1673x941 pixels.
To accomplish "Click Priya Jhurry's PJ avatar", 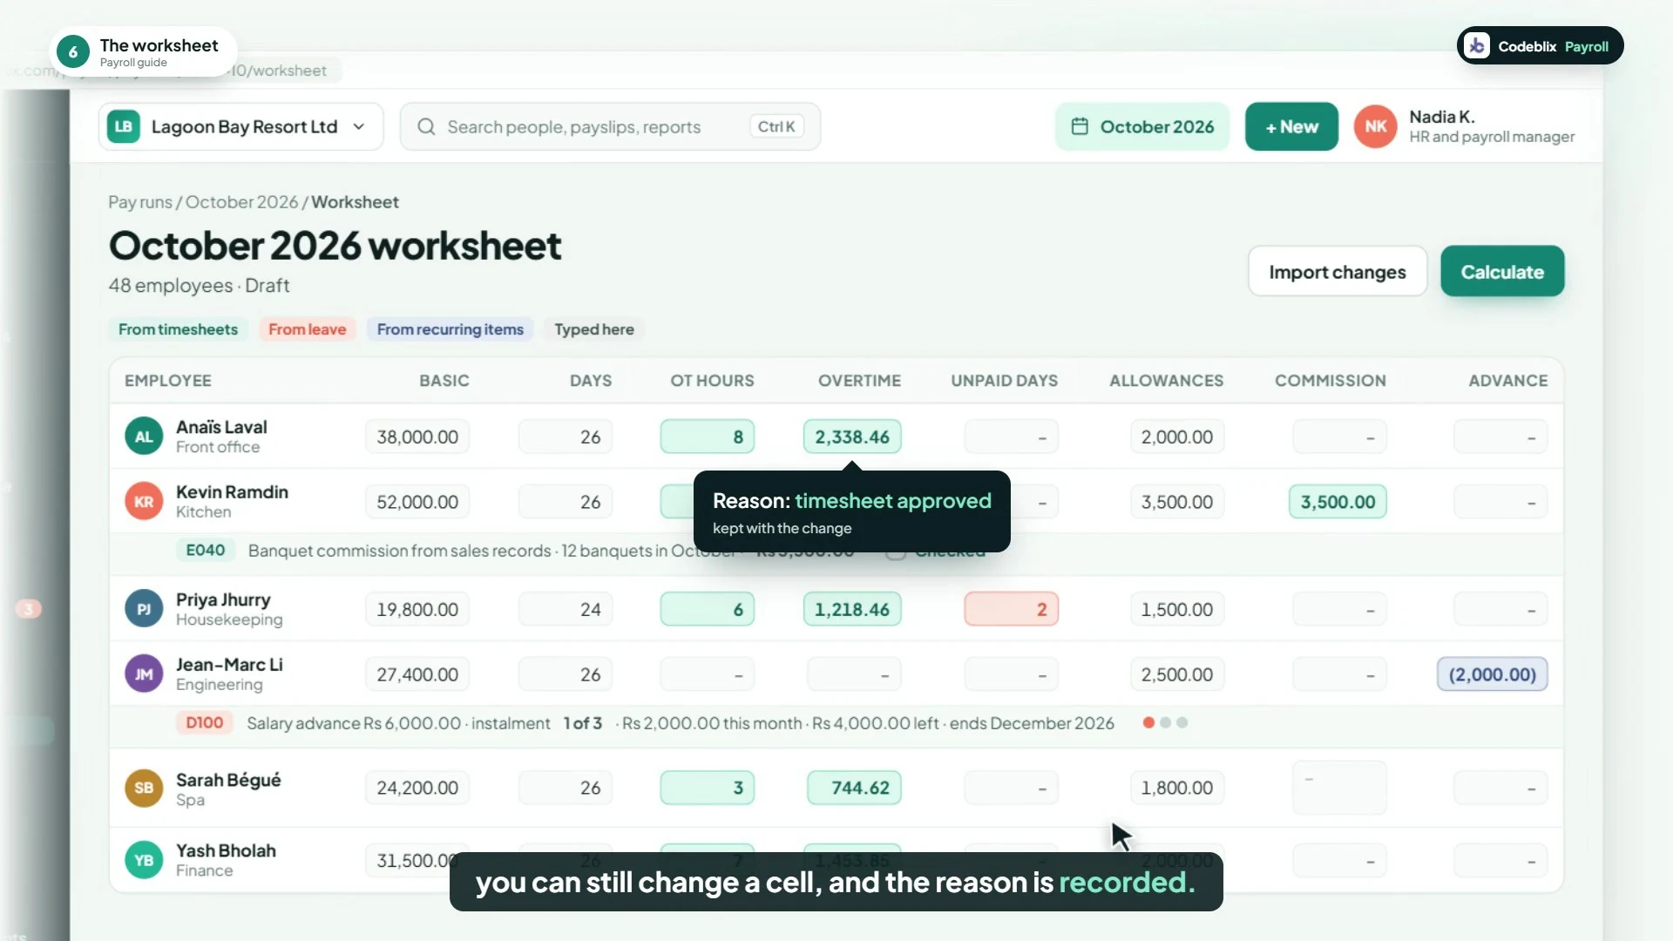I will tap(144, 609).
